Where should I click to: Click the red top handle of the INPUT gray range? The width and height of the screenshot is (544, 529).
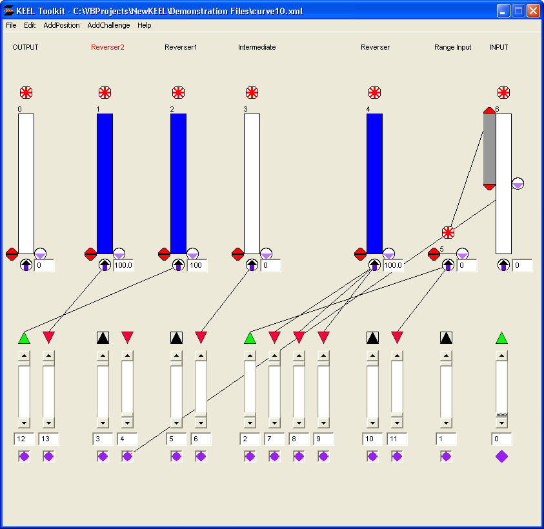click(489, 112)
